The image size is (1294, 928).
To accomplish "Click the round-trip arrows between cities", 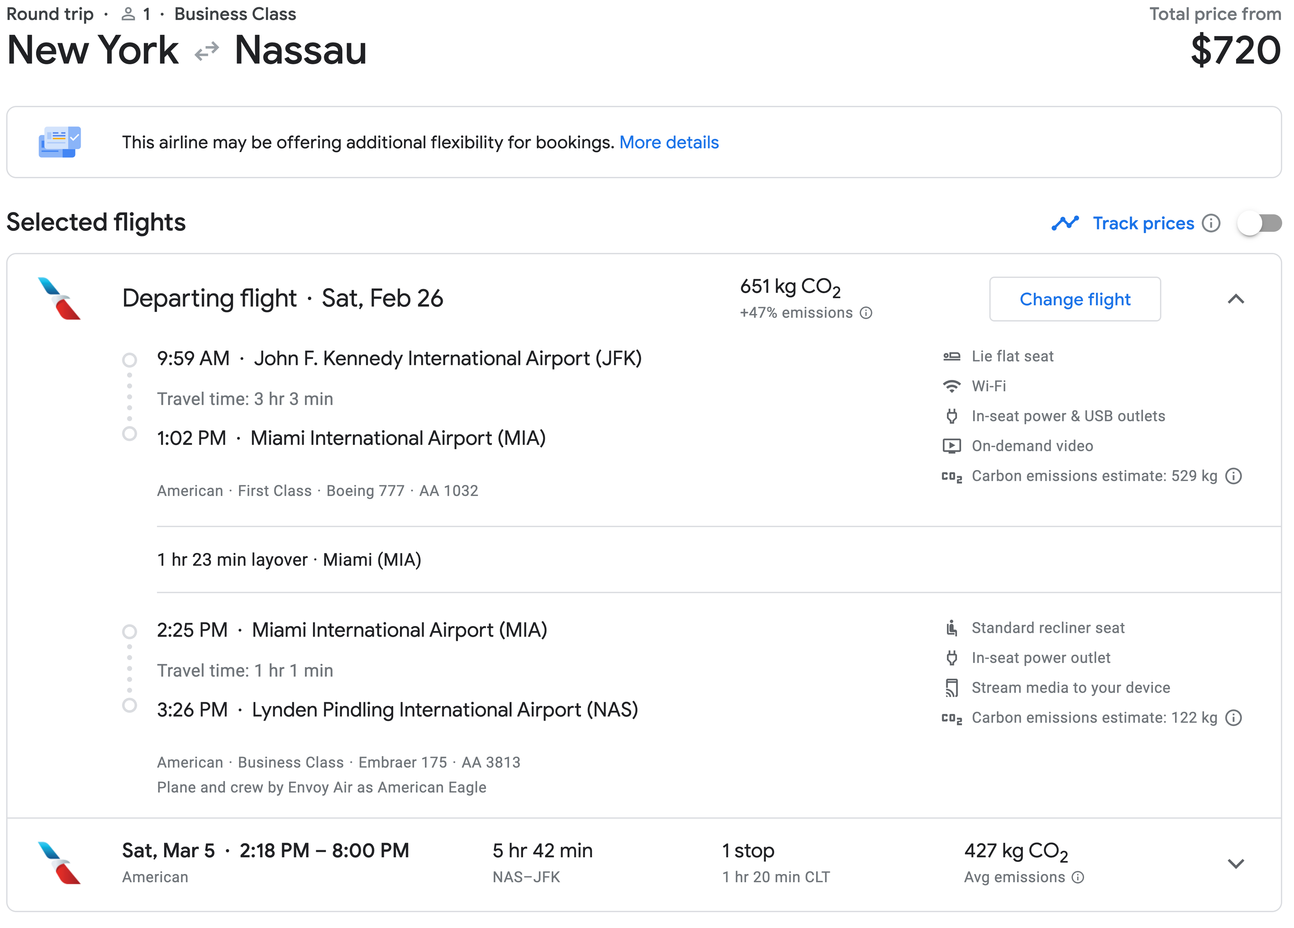I will coord(207,51).
